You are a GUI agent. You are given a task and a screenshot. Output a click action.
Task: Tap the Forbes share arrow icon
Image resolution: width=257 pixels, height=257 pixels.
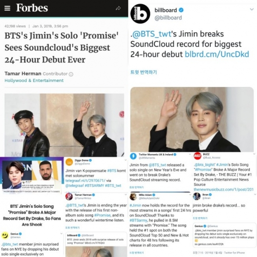(x=118, y=8)
